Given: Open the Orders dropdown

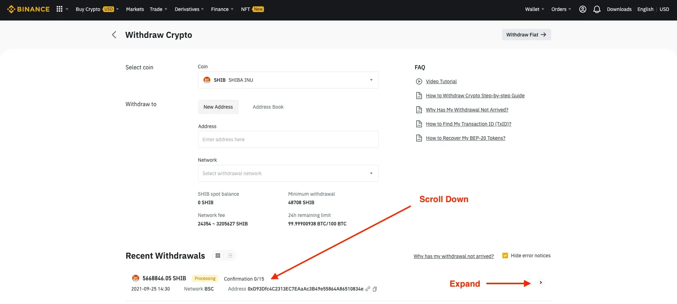Looking at the screenshot, I should coord(561,9).
